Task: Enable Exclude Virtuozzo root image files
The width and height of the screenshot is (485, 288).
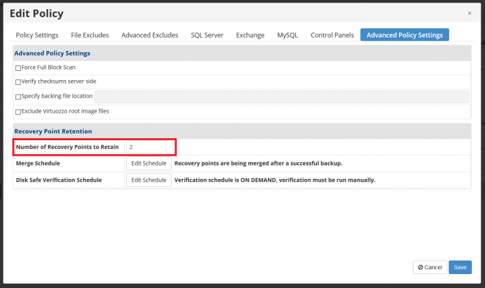Action: tap(18, 112)
